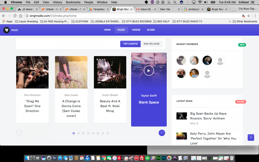Open Trash in the dock
Image resolution: width=259 pixels, height=162 pixels.
[x=231, y=158]
